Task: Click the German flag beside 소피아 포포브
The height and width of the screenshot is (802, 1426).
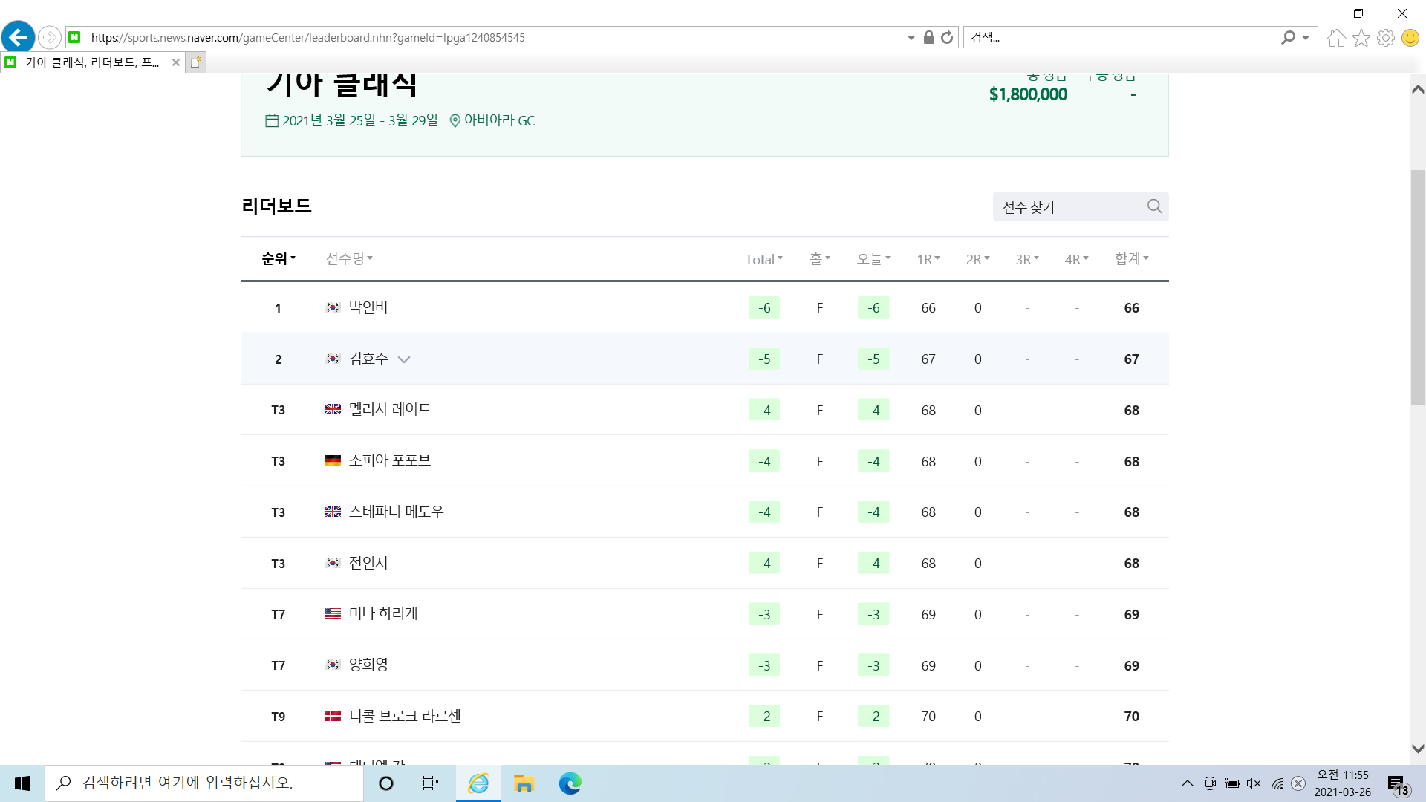Action: [x=333, y=460]
